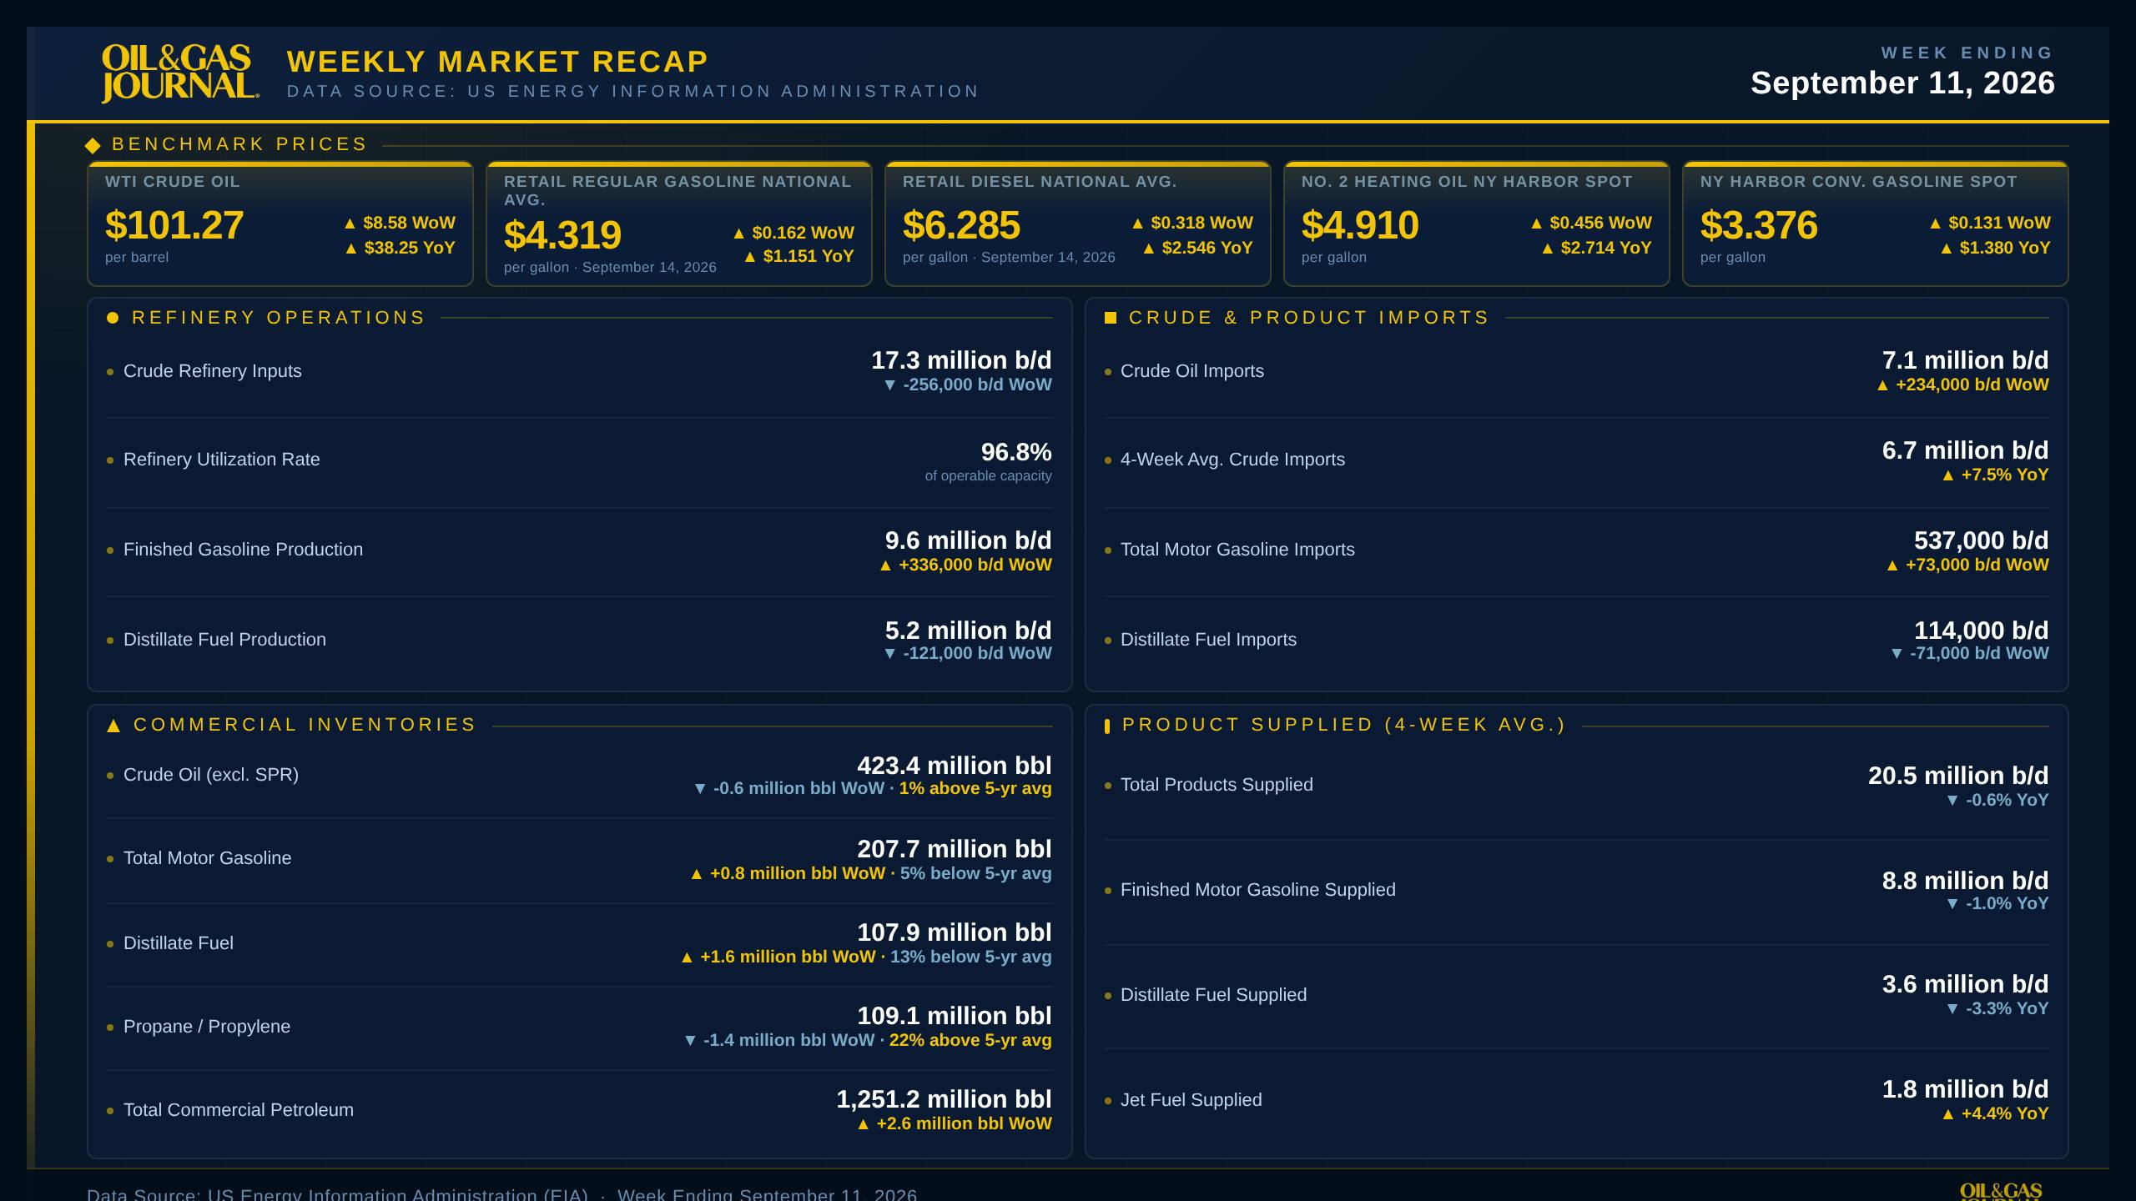The height and width of the screenshot is (1201, 2136).
Task: Click the up arrow next to $8.58 WoW
Action: pos(350,224)
